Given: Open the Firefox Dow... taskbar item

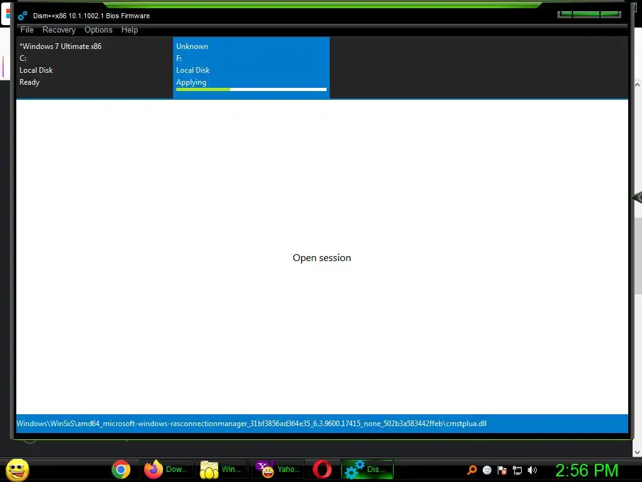Looking at the screenshot, I should pos(166,469).
